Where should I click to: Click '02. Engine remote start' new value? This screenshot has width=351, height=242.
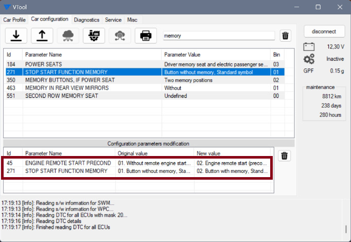232,163
